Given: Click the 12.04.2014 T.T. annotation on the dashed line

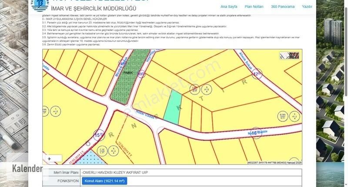Looking at the screenshot, I should pos(124,149).
